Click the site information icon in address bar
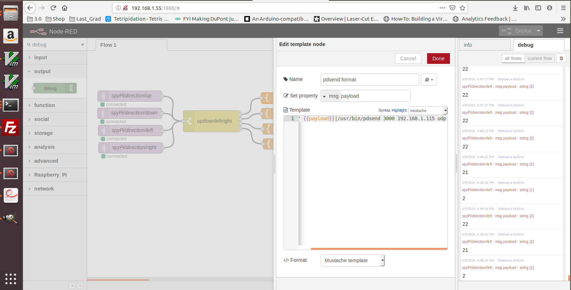The height and width of the screenshot is (290, 571). (118, 8)
